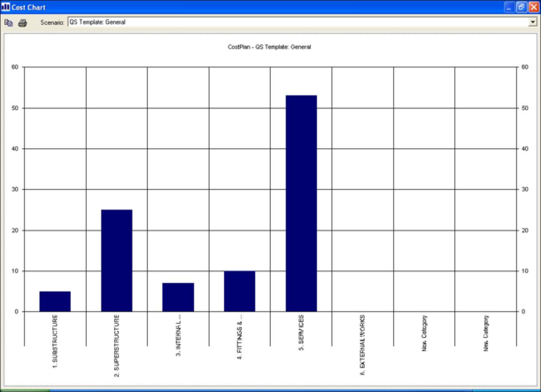Click the 1. SUBSTRUCTURE bar
541x392 pixels.
[x=55, y=302]
